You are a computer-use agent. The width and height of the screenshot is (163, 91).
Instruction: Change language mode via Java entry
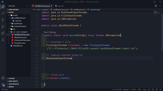(144, 89)
